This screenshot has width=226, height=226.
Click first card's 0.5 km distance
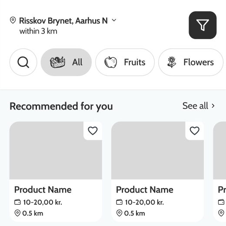[x=33, y=213]
